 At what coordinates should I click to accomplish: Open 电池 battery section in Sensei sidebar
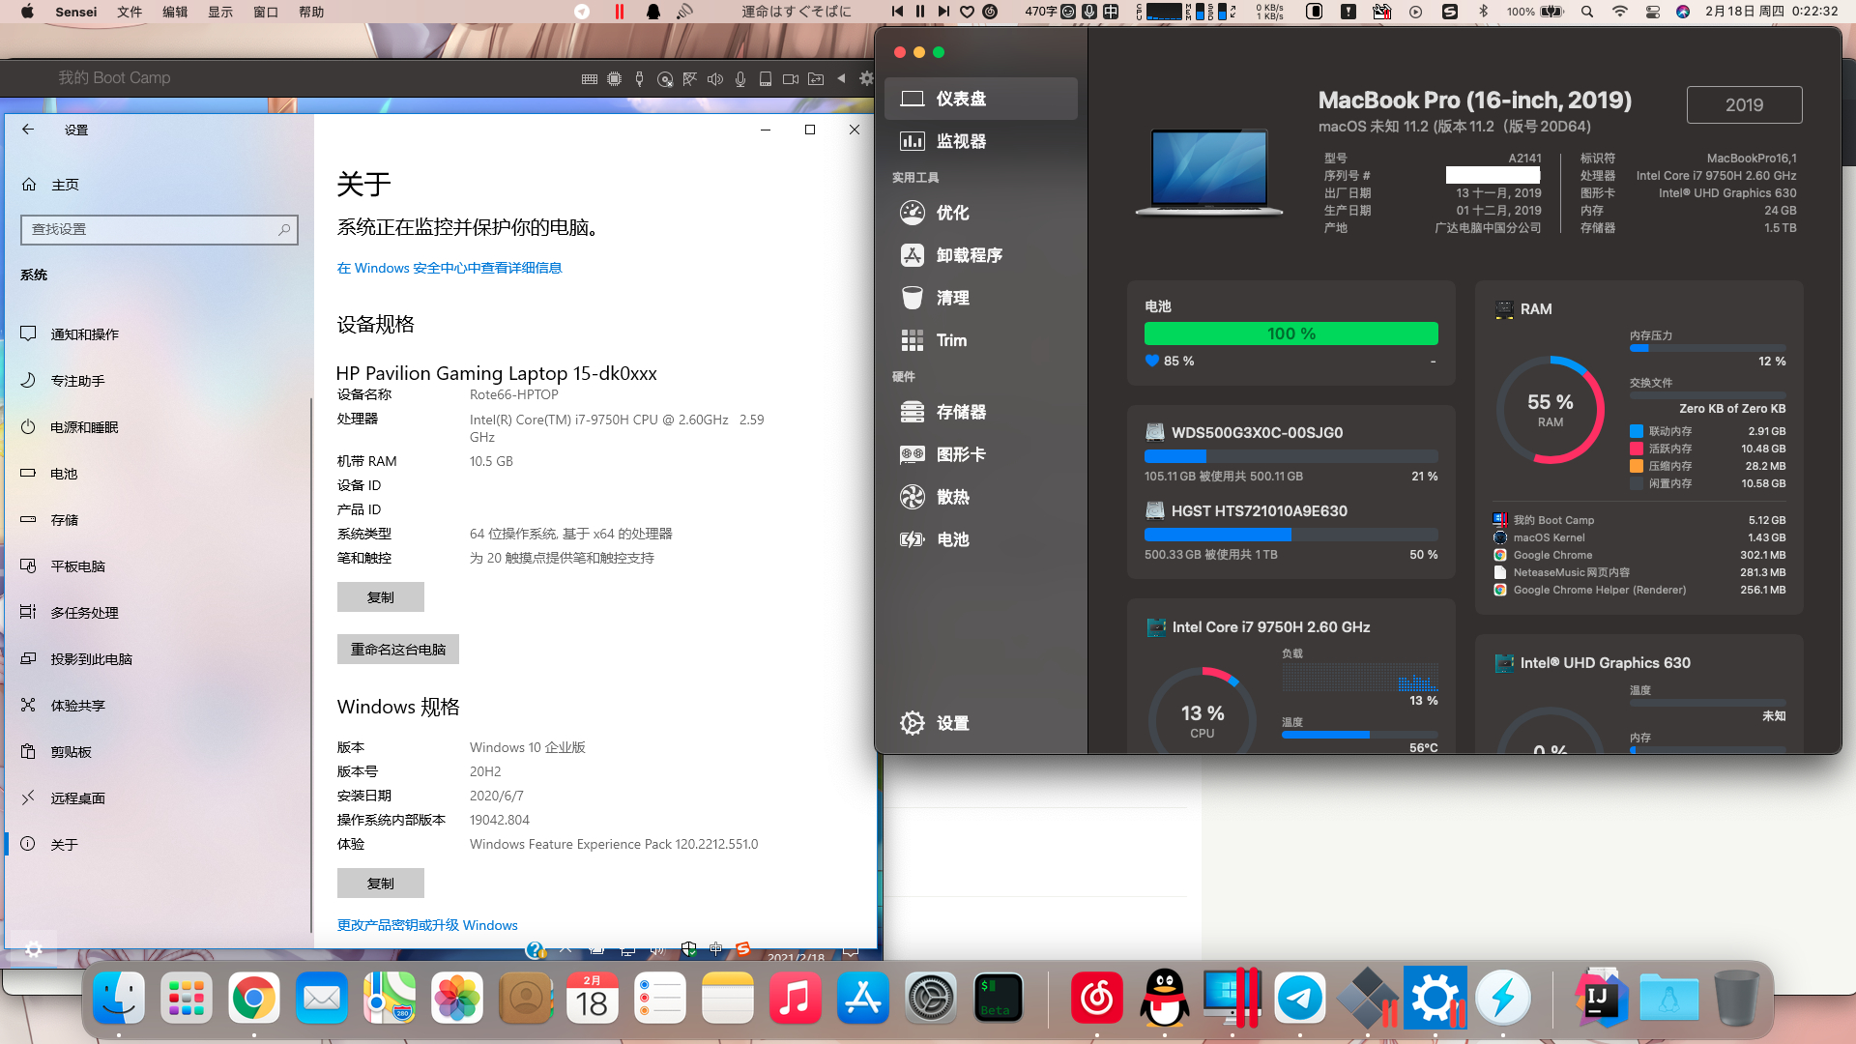981,539
